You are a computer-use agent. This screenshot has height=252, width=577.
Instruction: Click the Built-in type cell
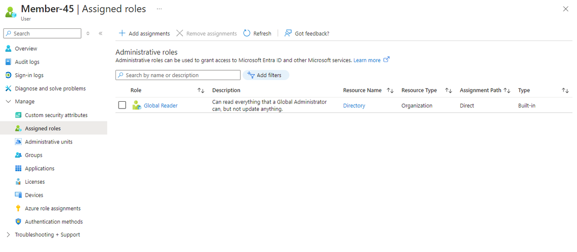(527, 106)
